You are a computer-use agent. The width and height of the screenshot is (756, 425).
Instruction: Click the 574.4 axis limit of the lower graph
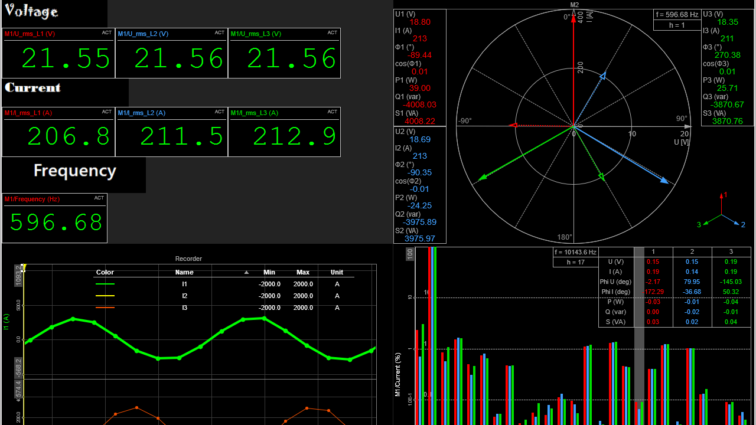click(x=18, y=390)
